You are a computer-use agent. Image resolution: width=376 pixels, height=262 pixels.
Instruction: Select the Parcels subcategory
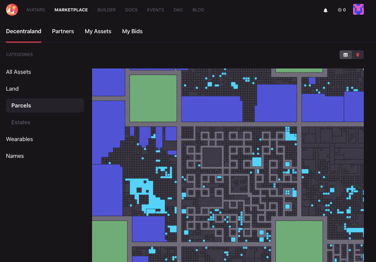click(x=45, y=106)
